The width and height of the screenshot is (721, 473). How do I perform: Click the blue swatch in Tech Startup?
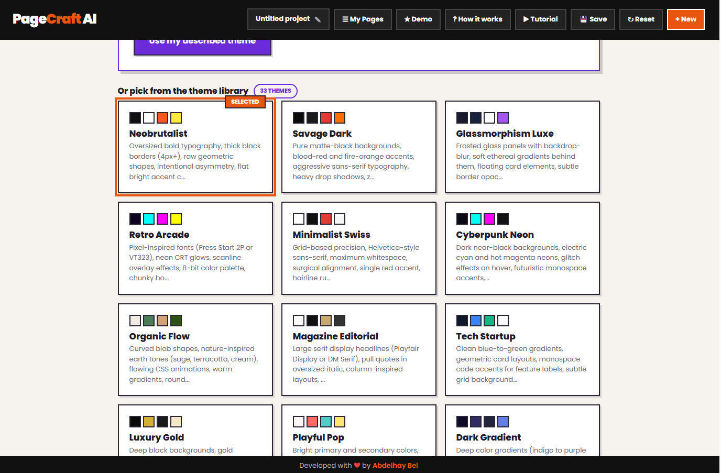476,321
